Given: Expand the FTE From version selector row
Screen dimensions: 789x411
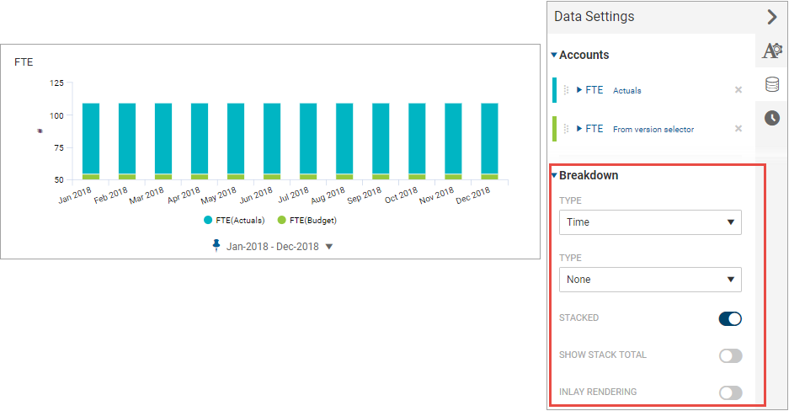Looking at the screenshot, I should (579, 129).
